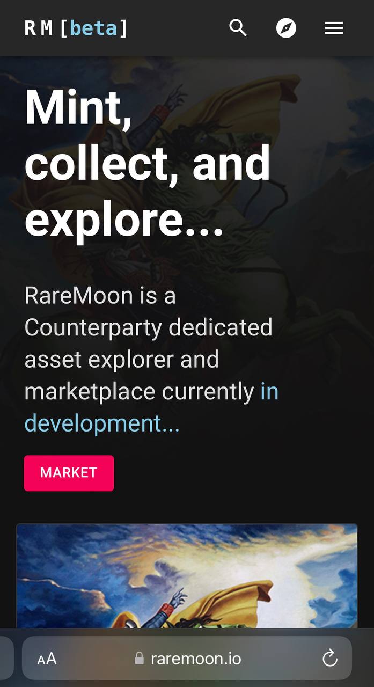Tap the word 'explore...' in the headline
Viewport: 374px width, 687px height.
point(124,220)
